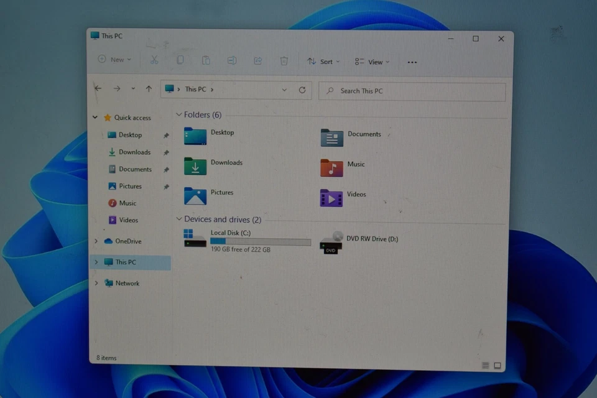Select Documents in the Quick access list
Screen dimensions: 597x398
[135, 169]
